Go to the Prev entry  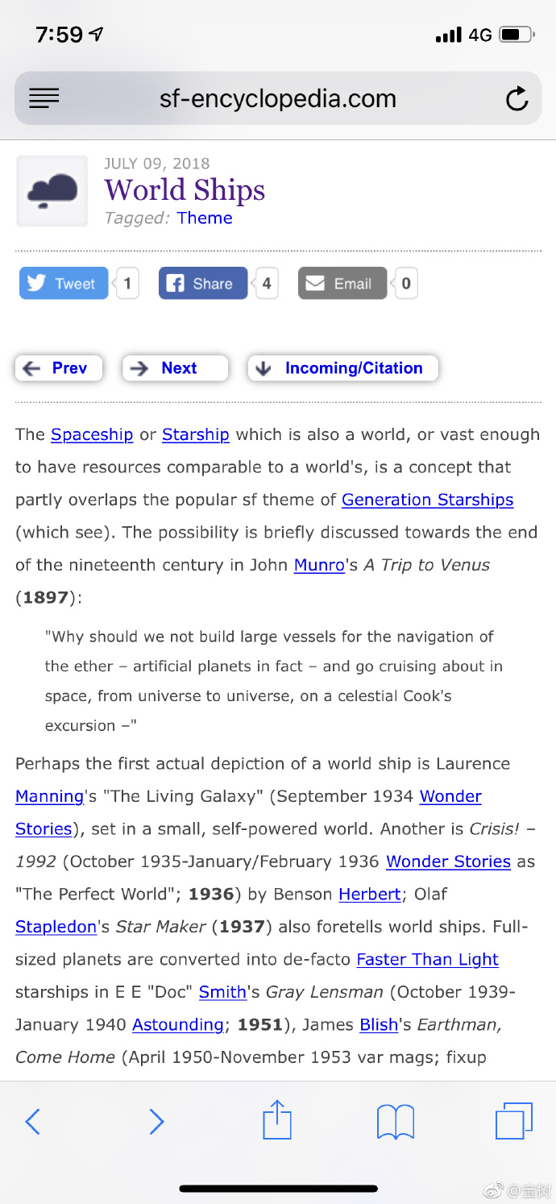pyautogui.click(x=59, y=368)
